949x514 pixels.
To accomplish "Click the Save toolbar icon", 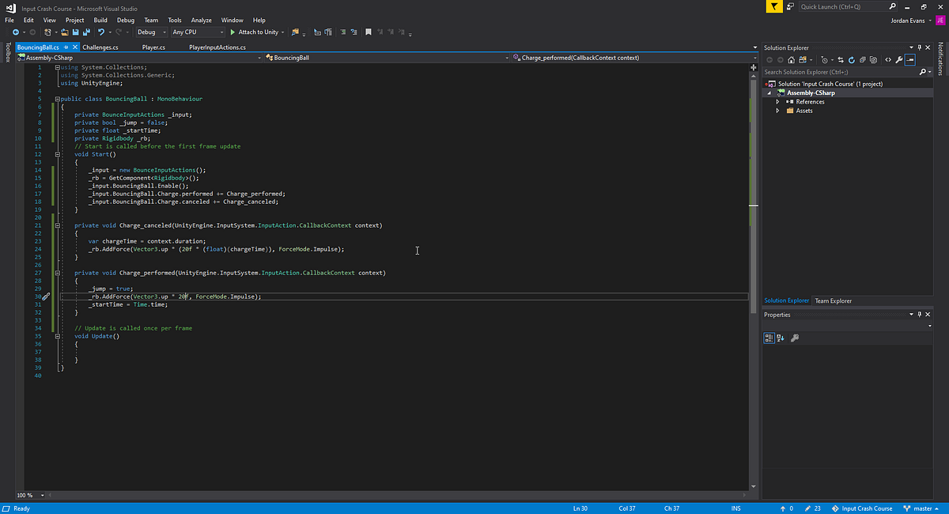I will coord(75,32).
